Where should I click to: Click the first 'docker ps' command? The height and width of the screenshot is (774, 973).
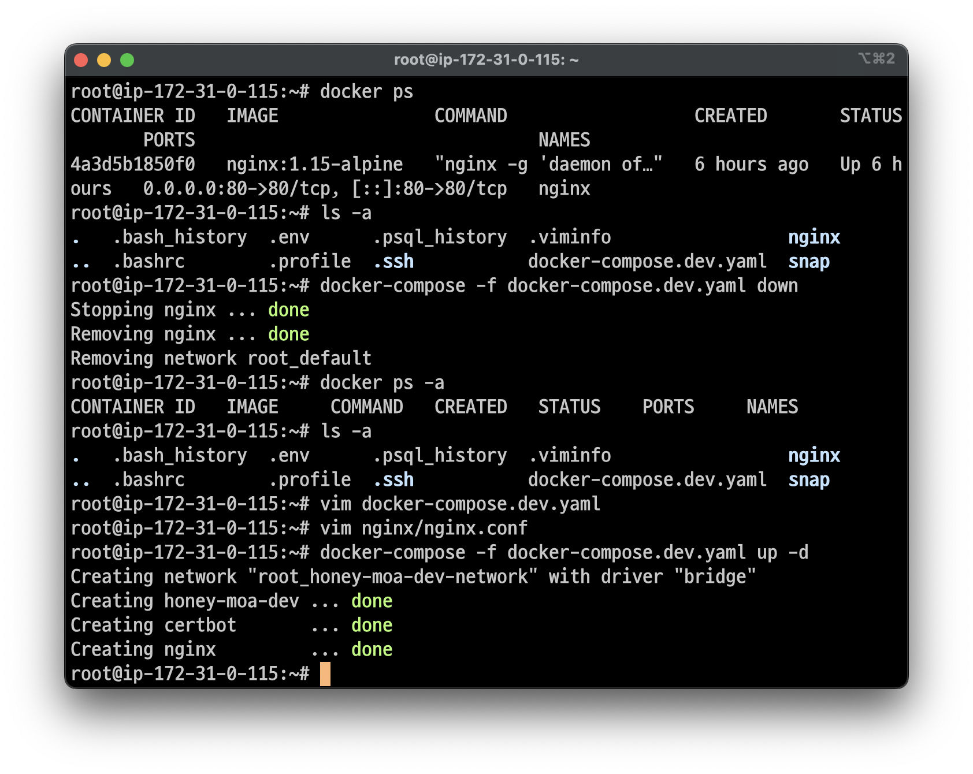click(x=367, y=91)
